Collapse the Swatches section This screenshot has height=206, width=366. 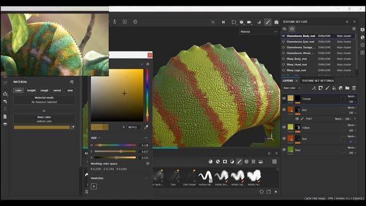pos(146,178)
